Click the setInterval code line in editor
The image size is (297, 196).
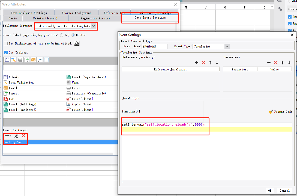[x=164, y=124]
